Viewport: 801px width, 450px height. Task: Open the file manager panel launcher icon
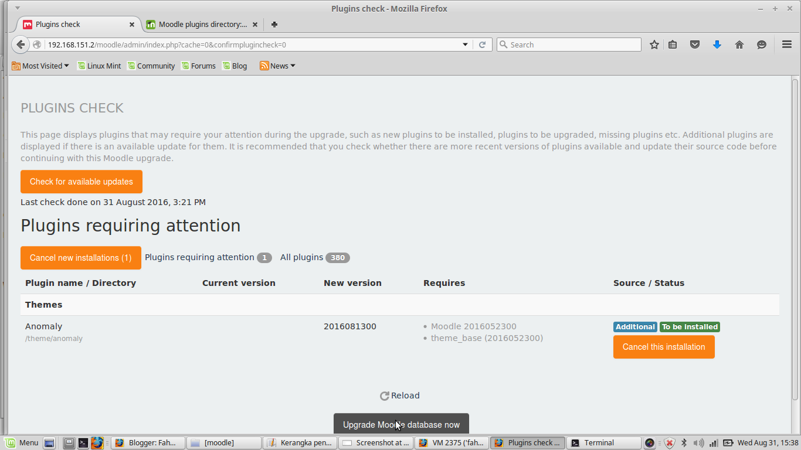69,443
